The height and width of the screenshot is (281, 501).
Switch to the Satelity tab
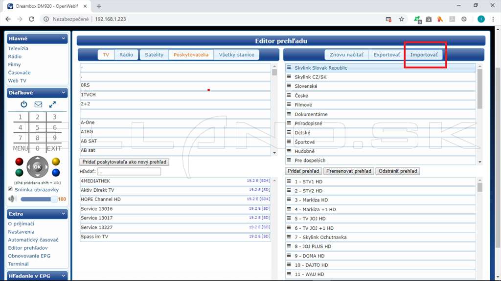click(154, 55)
